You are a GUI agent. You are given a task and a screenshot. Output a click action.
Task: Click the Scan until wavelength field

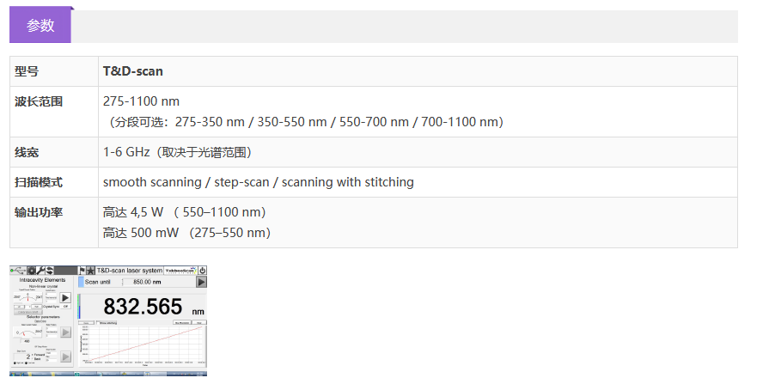(x=142, y=282)
